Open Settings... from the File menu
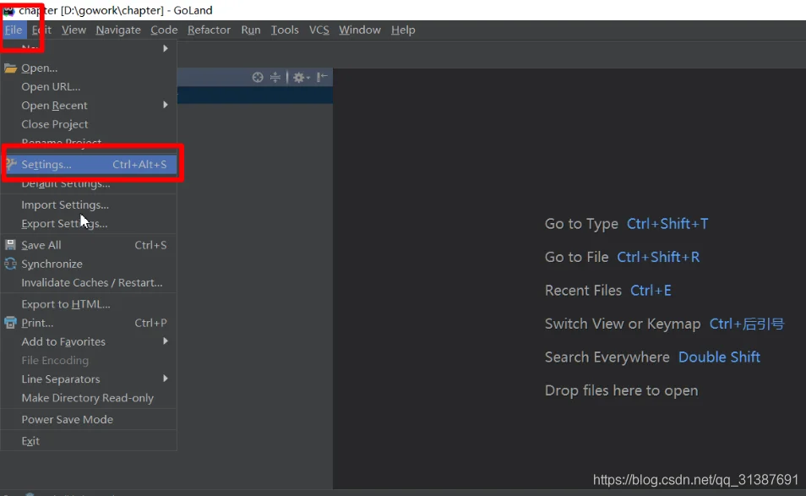This screenshot has height=496, width=806. pos(89,165)
